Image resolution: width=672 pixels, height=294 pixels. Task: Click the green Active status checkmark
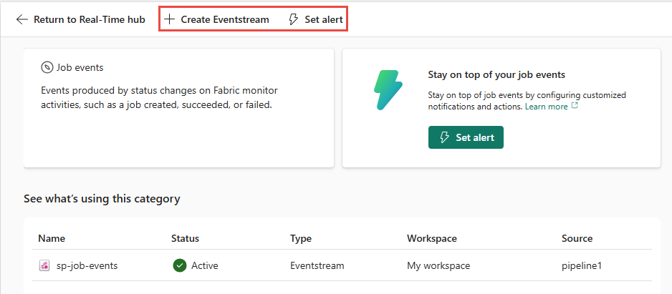click(x=179, y=265)
